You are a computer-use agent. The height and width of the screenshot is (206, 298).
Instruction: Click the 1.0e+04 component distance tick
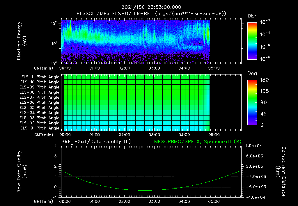pyautogui.click(x=254, y=146)
